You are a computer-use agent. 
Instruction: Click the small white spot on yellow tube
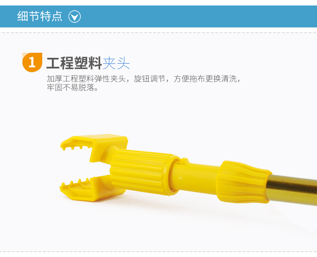(180, 178)
